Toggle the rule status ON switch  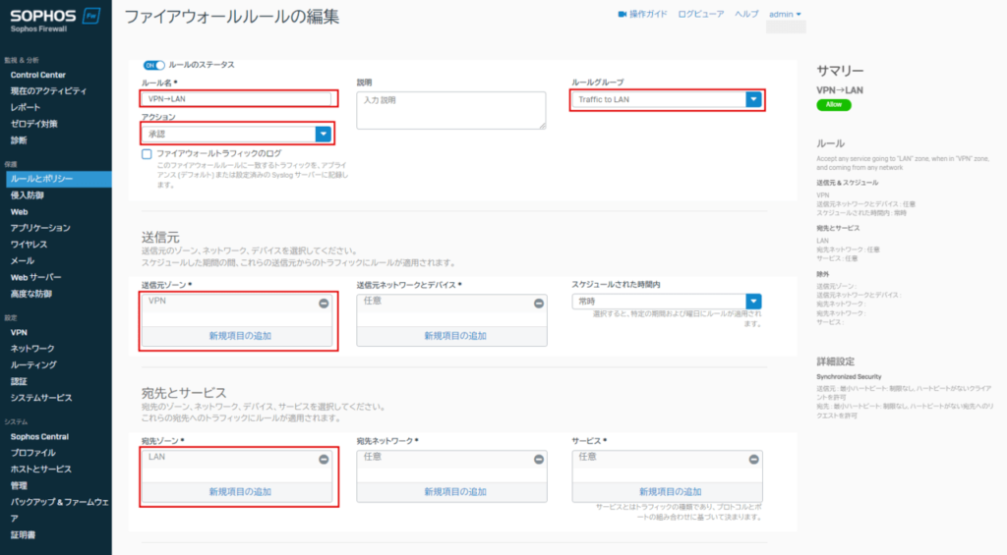click(154, 65)
